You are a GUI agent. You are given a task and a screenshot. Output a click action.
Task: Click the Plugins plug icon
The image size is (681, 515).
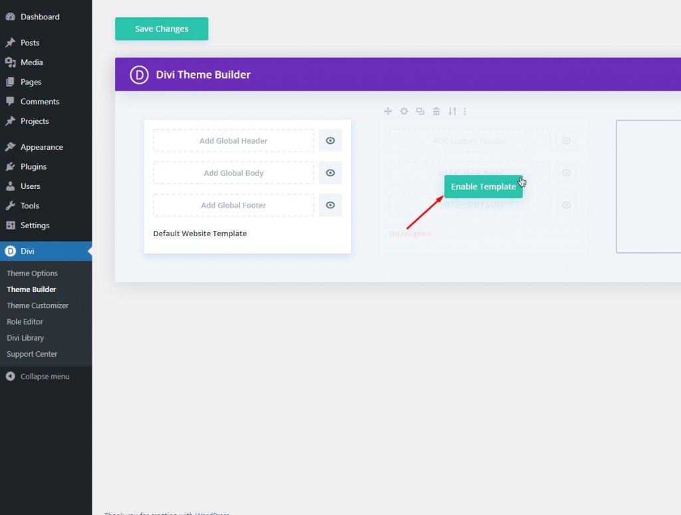(11, 166)
